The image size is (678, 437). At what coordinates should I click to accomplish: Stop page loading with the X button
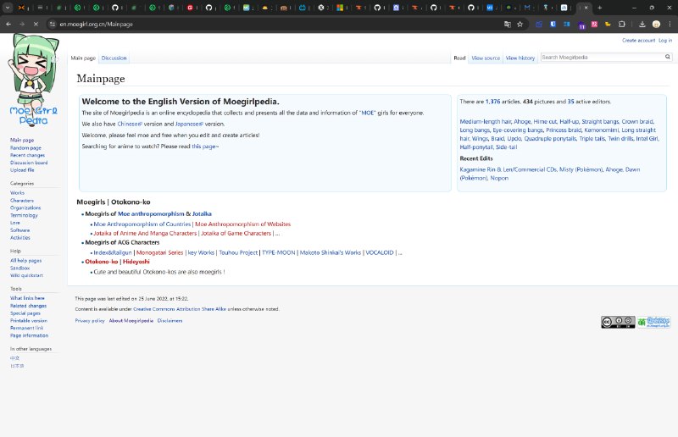(34, 24)
